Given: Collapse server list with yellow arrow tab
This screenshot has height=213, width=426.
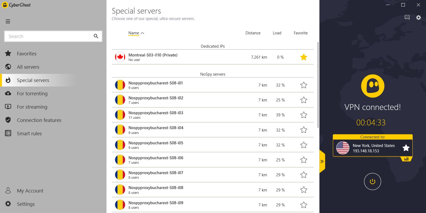Looking at the screenshot, I should (x=322, y=161).
